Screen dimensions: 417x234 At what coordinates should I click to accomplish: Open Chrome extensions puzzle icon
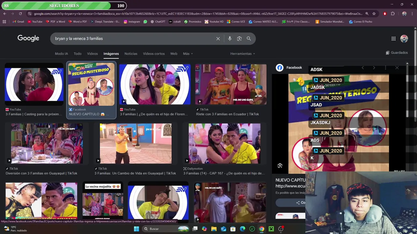[x=393, y=14]
